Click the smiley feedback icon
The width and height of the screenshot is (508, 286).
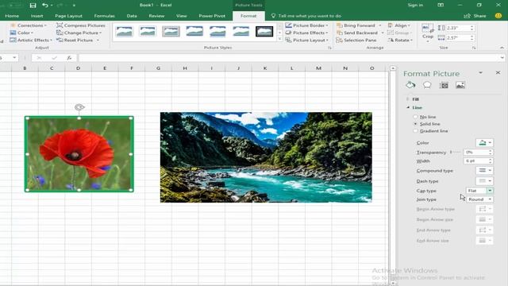[x=498, y=16]
